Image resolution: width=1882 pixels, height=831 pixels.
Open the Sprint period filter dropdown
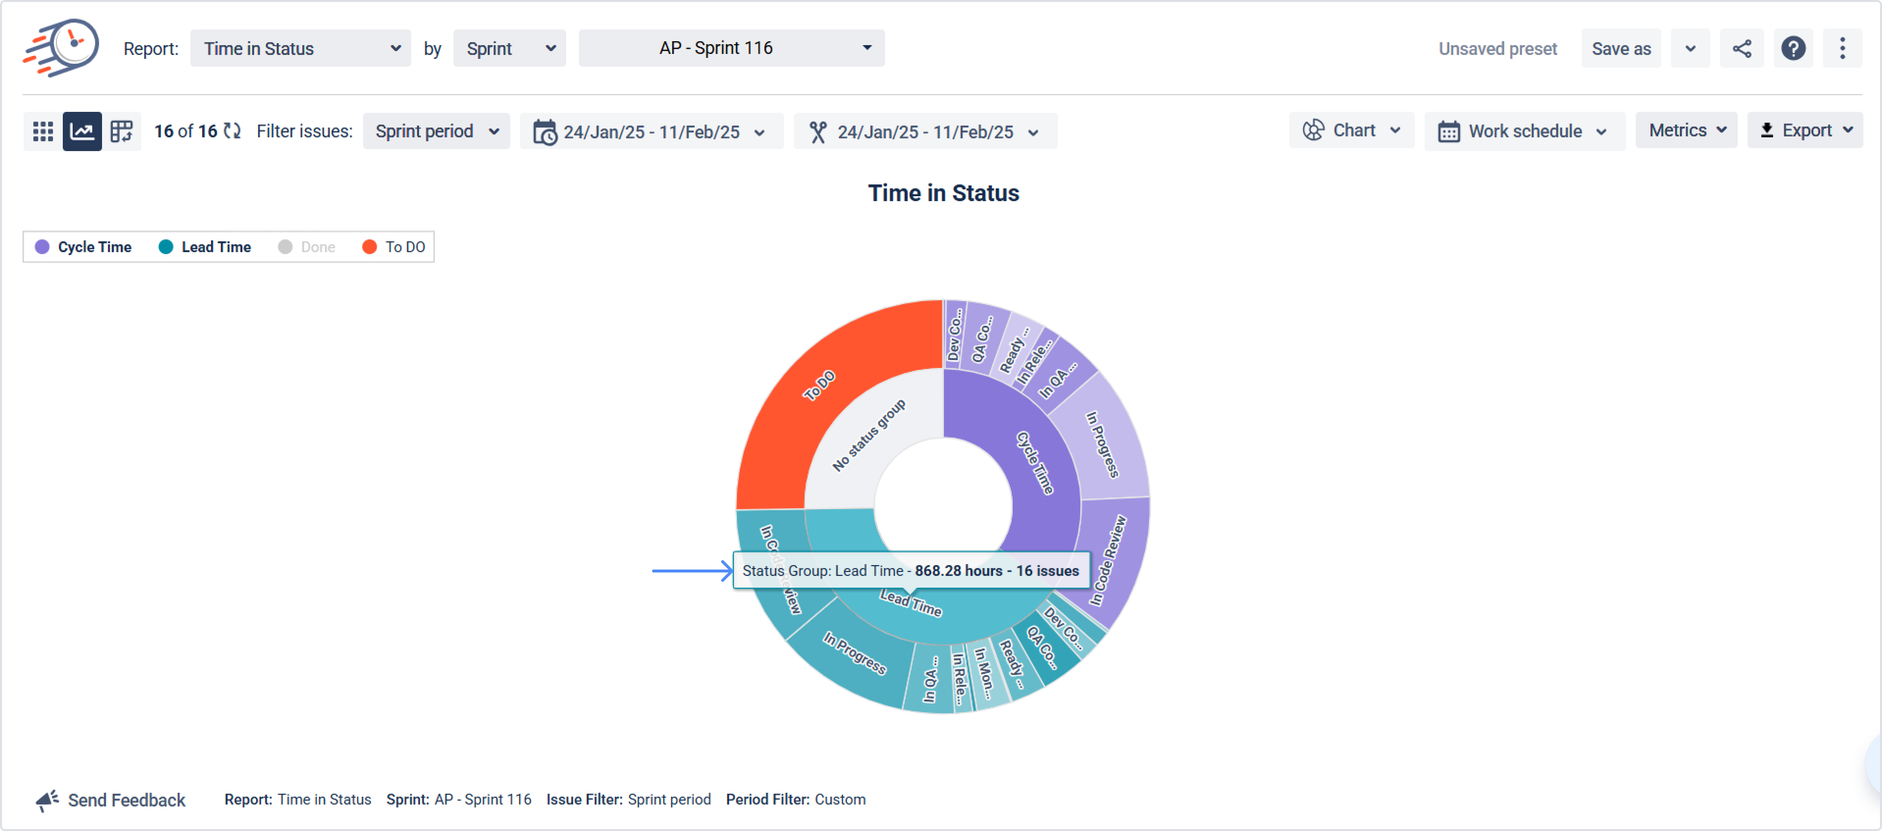pos(436,131)
